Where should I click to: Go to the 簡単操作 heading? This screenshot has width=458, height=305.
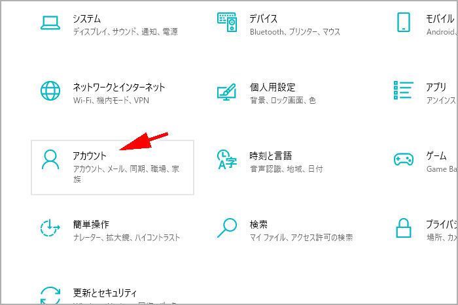point(91,224)
